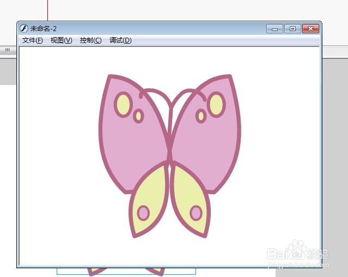Viewport: 348px width, 277px height.
Task: Click the window title text 未命名-2
Action: [x=44, y=29]
